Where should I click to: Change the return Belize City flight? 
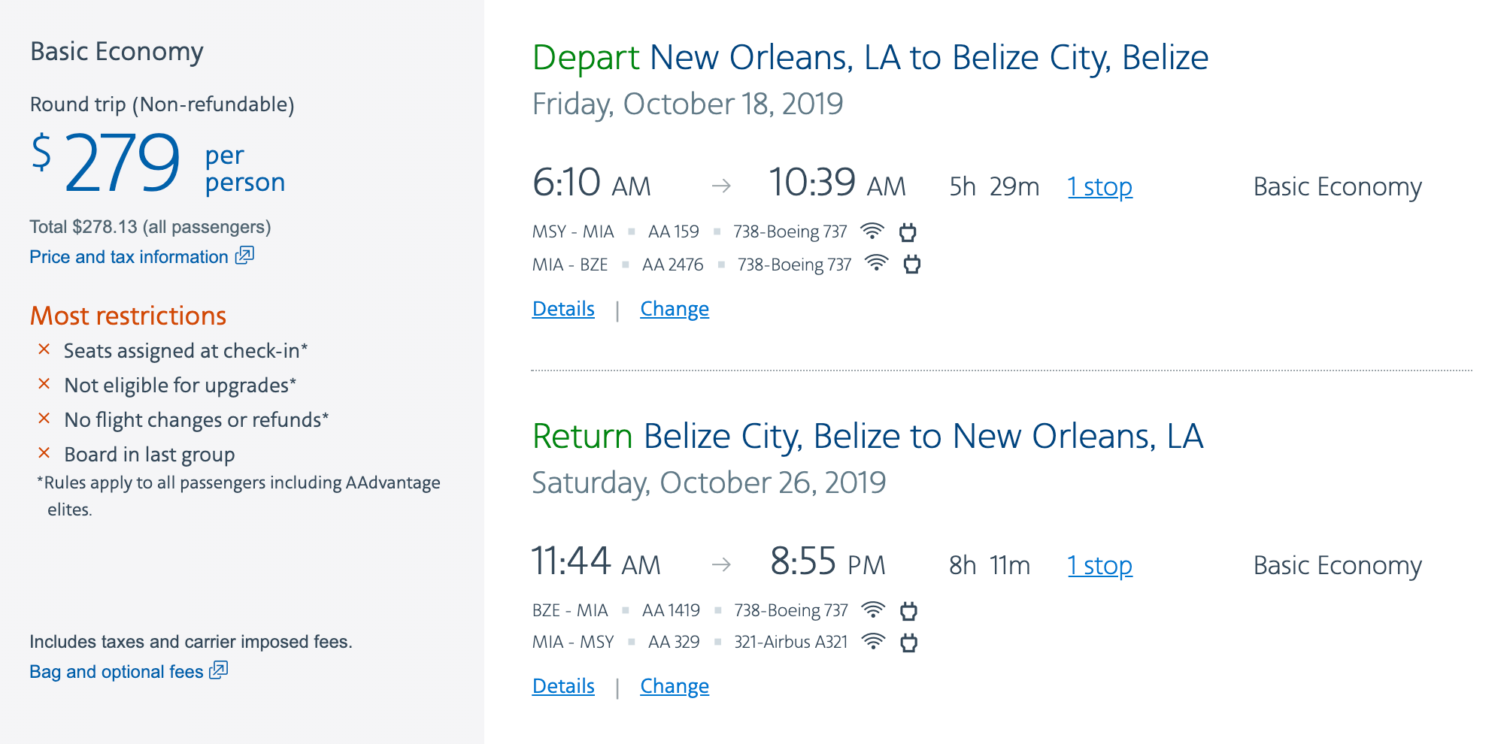point(675,686)
